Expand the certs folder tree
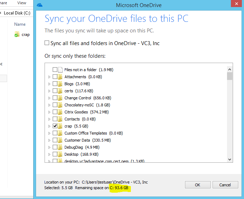This screenshot has width=244, height=199. pyautogui.click(x=49, y=91)
